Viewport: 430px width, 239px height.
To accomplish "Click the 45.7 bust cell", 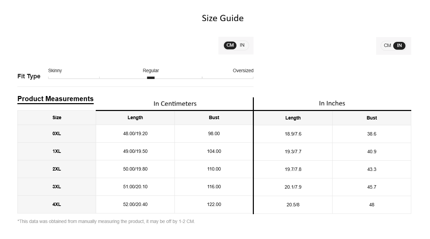I will tap(372, 187).
